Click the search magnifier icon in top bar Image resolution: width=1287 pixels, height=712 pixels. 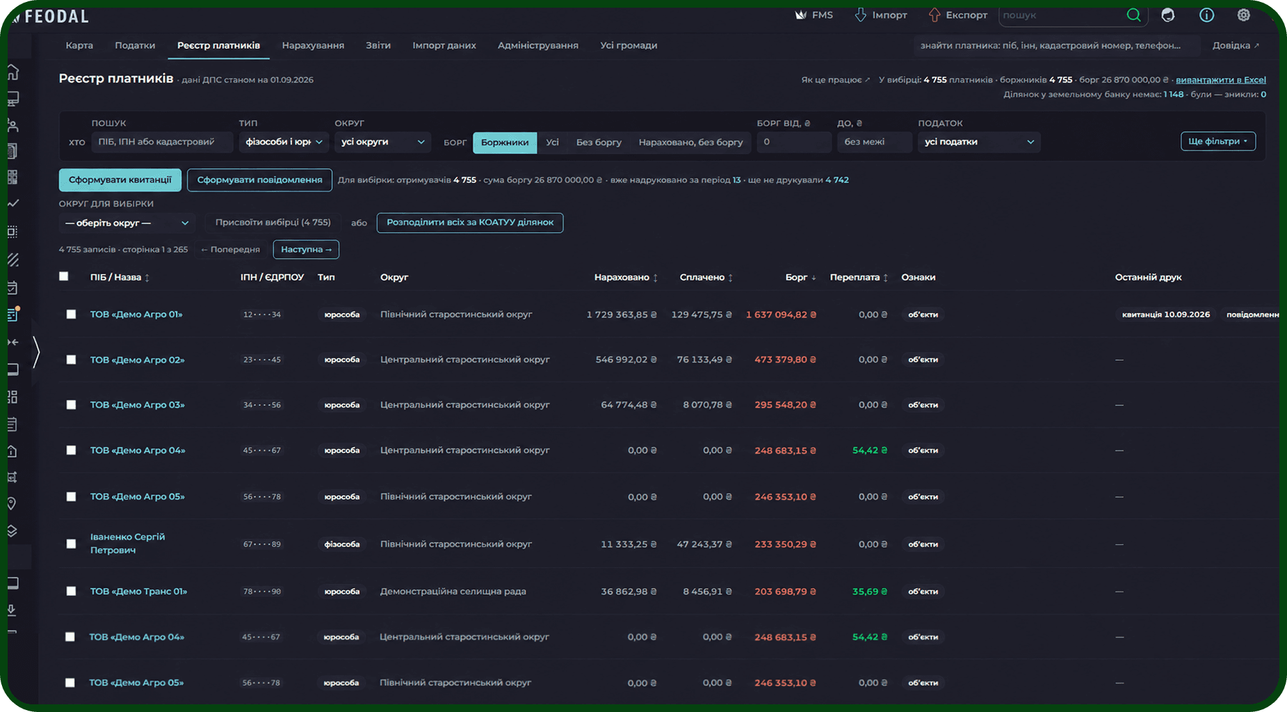point(1133,15)
